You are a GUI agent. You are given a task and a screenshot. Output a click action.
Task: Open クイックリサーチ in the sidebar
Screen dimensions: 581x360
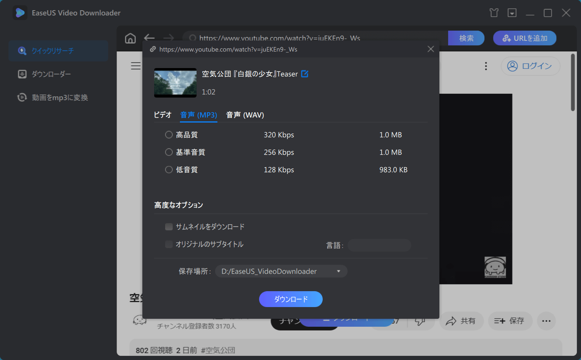[x=58, y=51]
